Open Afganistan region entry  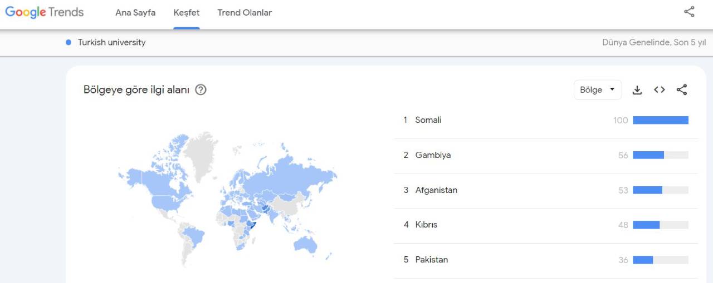[x=546, y=190]
